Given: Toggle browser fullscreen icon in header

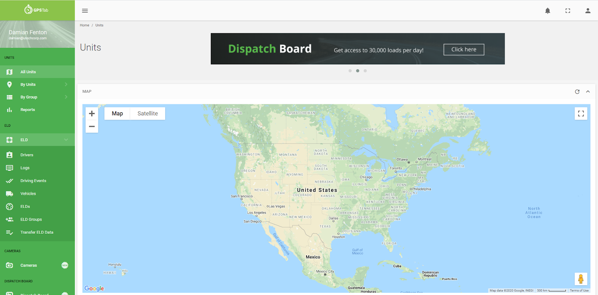Looking at the screenshot, I should [x=568, y=11].
